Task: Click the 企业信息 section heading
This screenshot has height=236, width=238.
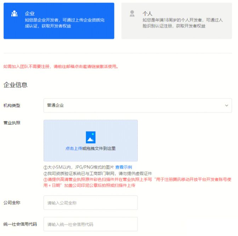Action: tap(16, 85)
